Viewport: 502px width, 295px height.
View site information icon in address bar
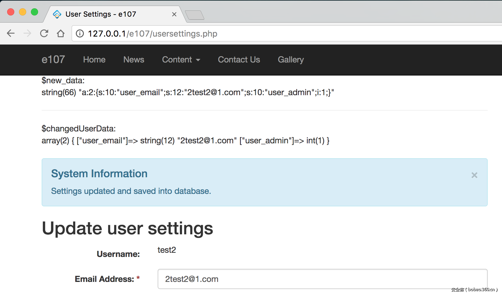point(80,34)
